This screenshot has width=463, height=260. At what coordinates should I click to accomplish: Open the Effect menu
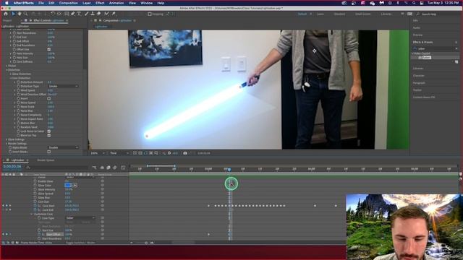100,3
